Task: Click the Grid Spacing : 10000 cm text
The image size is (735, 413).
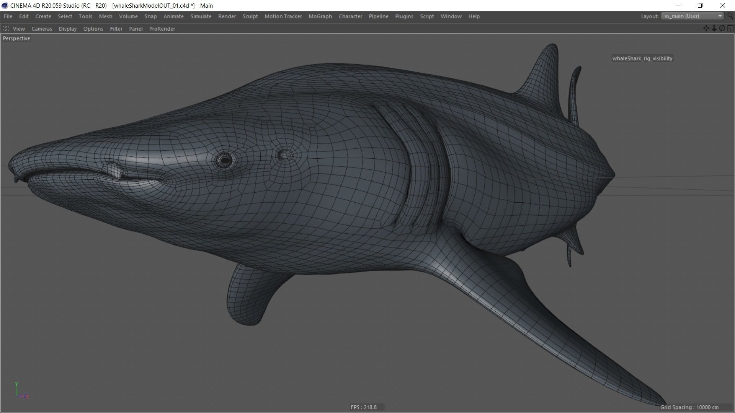Action: [689, 407]
